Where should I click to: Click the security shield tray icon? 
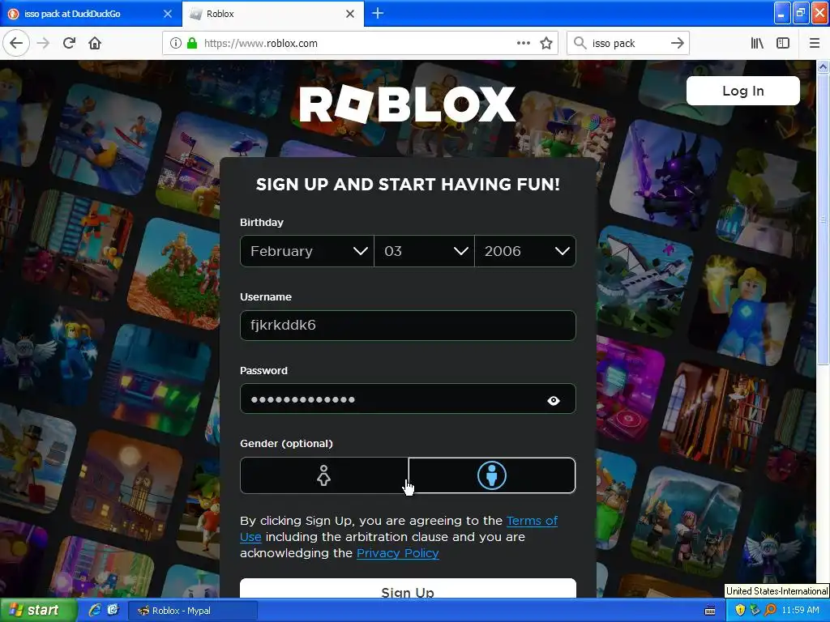740,611
